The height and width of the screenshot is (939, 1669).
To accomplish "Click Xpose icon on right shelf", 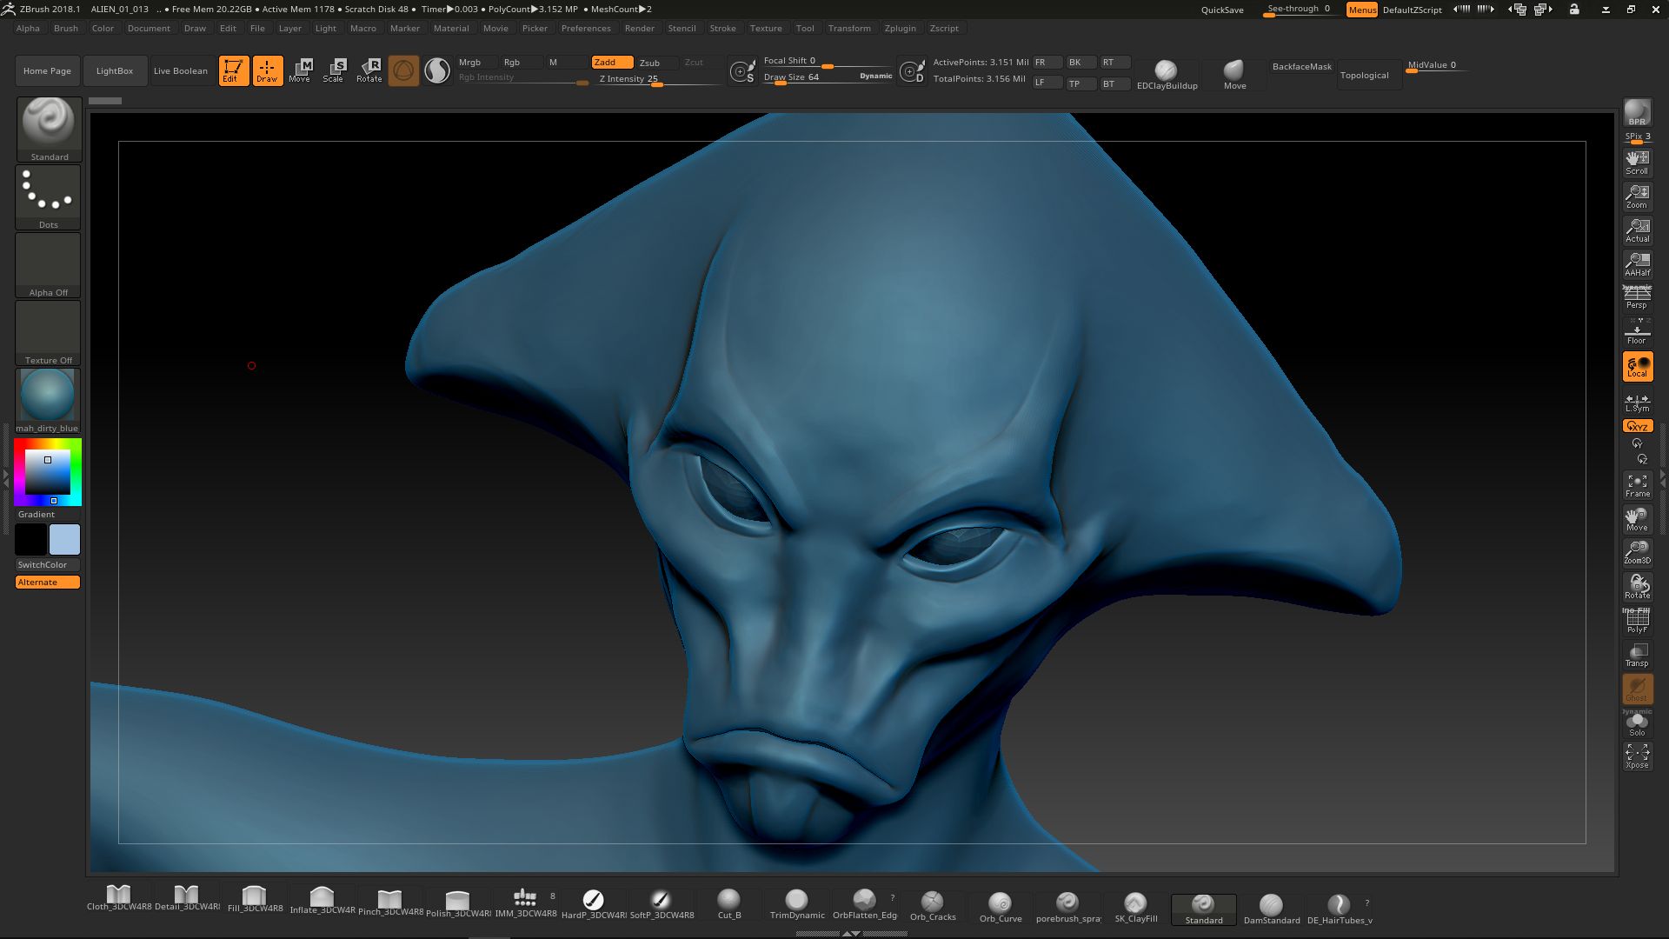I will (1637, 756).
